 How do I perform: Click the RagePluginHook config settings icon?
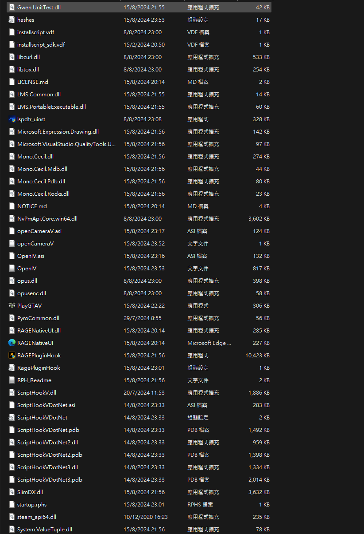click(x=12, y=368)
